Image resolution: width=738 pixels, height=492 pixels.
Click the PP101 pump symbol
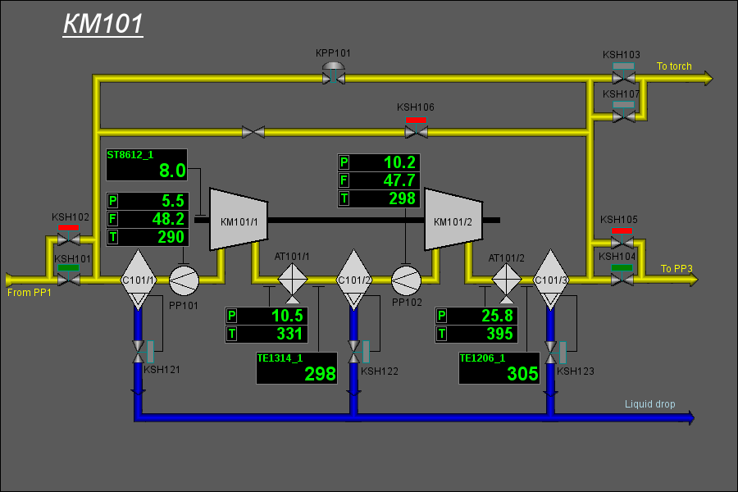click(184, 280)
